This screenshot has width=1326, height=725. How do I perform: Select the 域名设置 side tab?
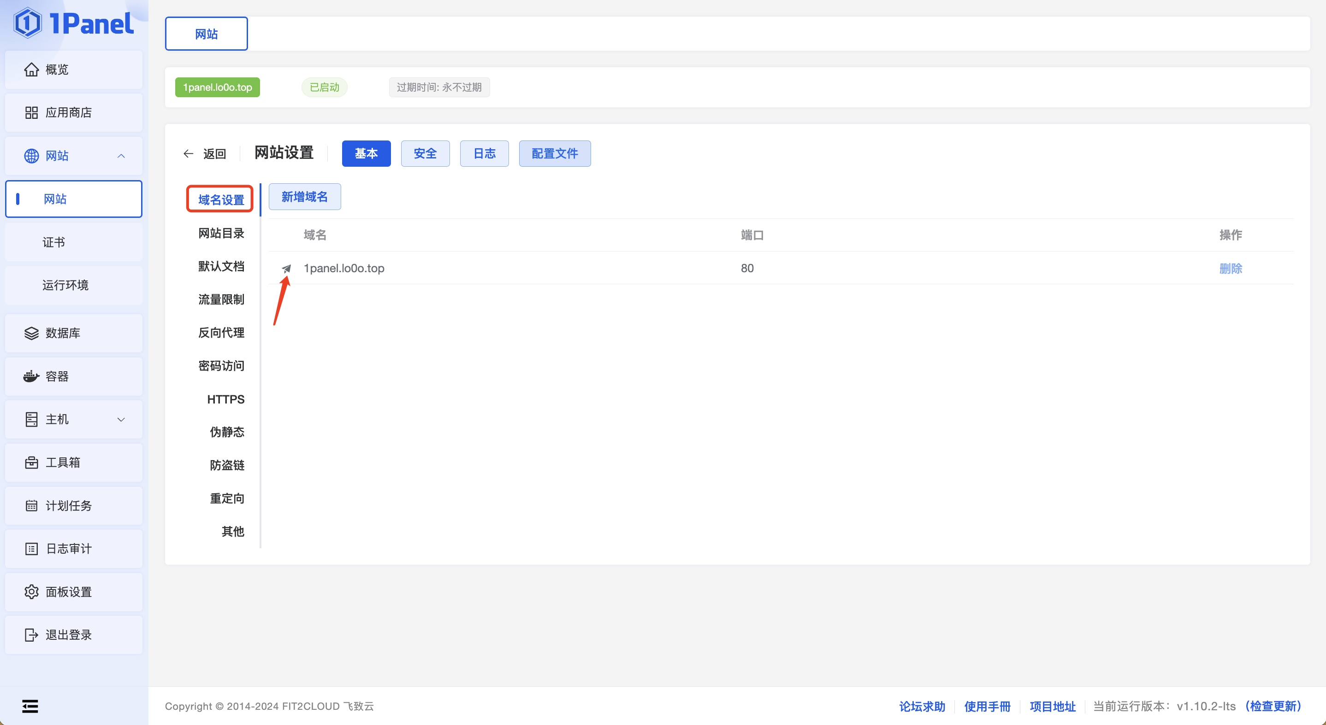pos(221,199)
